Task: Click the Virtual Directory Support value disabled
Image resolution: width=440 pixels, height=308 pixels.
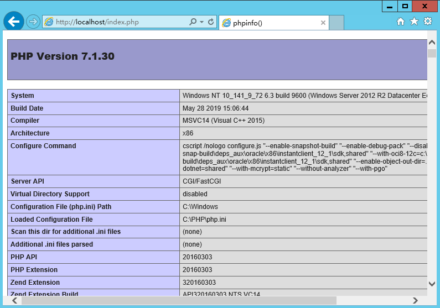Action: pyautogui.click(x=195, y=194)
